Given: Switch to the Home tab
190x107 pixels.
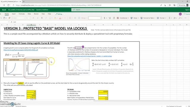Looking at the screenshot, I should coord(7,14).
